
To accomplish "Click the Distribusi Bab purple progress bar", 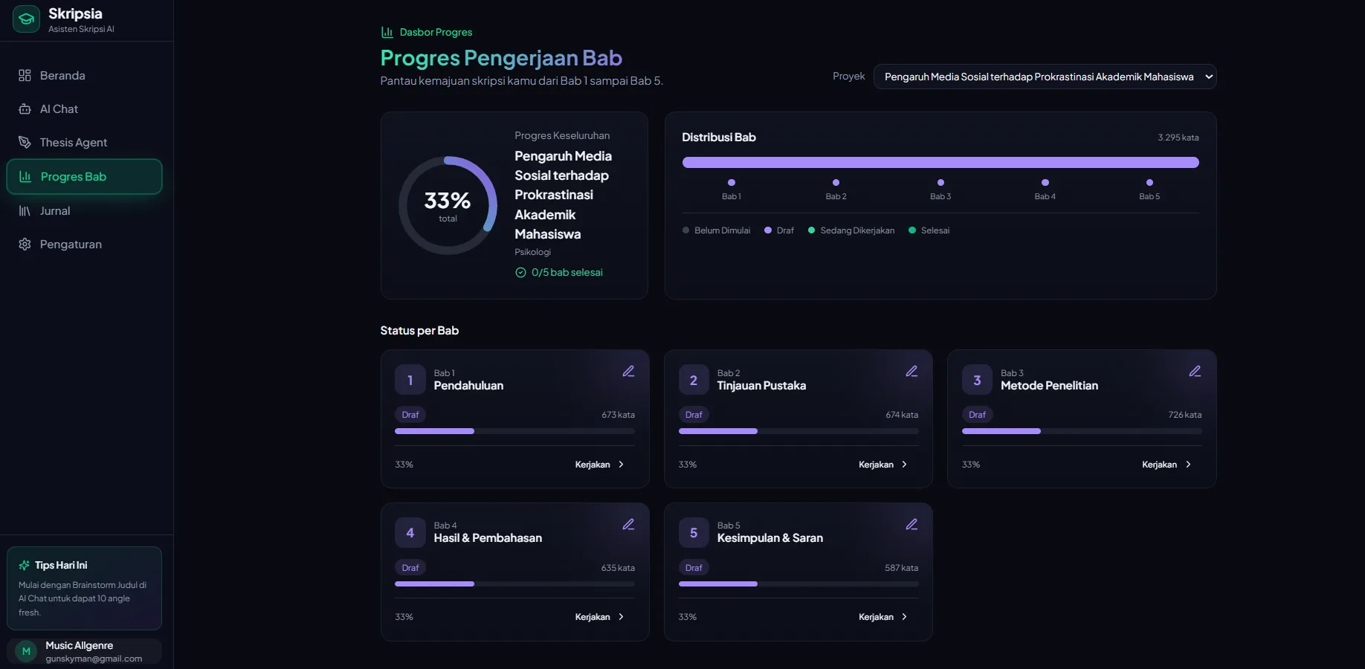I will click(940, 162).
